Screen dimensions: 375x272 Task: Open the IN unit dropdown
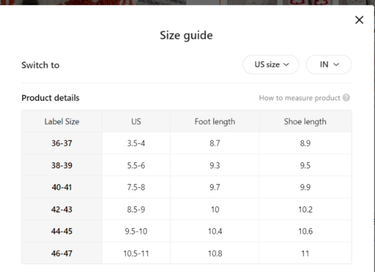(x=329, y=64)
